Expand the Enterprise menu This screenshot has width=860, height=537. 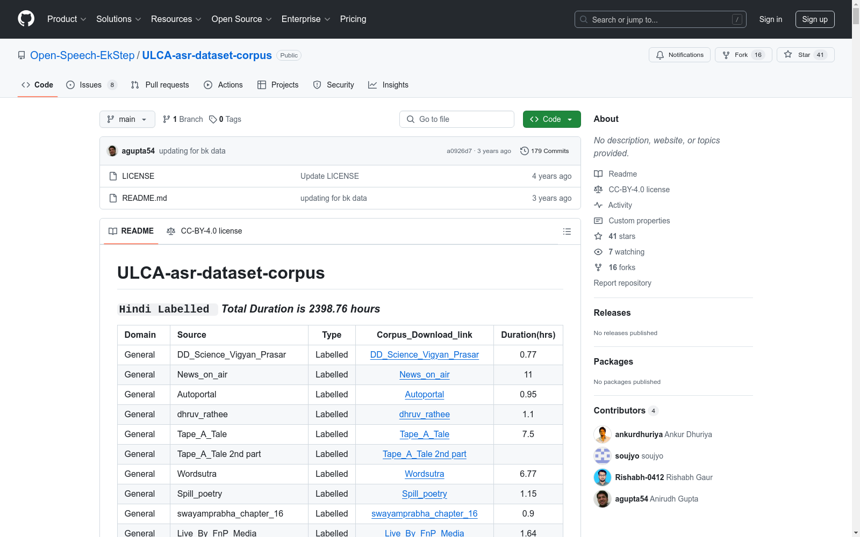click(x=306, y=19)
